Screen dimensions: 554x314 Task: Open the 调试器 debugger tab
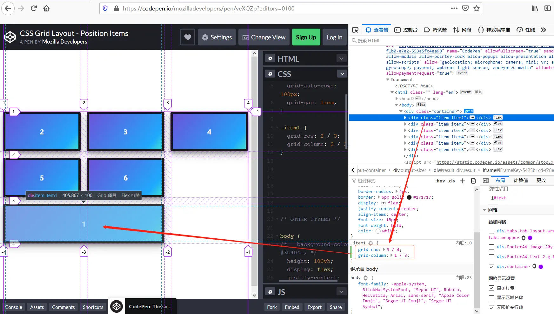(x=436, y=30)
